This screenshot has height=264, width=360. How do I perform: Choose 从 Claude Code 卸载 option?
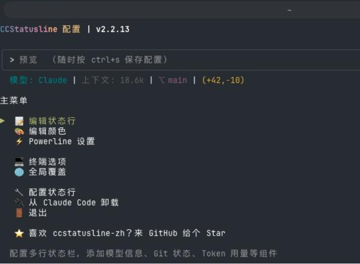[x=74, y=202]
